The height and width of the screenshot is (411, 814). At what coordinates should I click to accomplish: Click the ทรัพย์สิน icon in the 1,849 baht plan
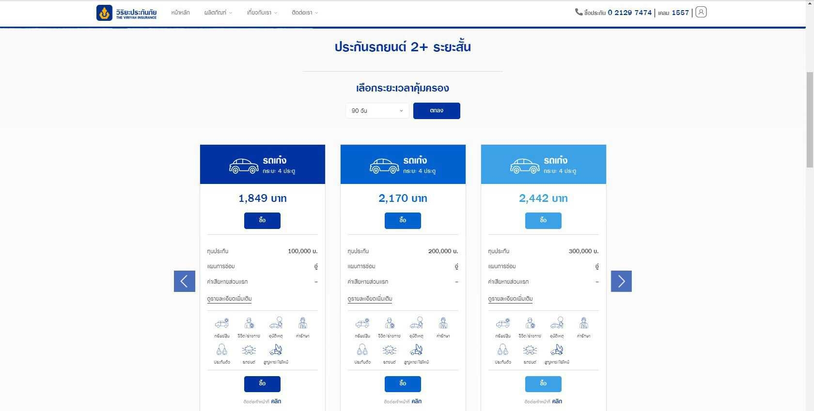221,323
